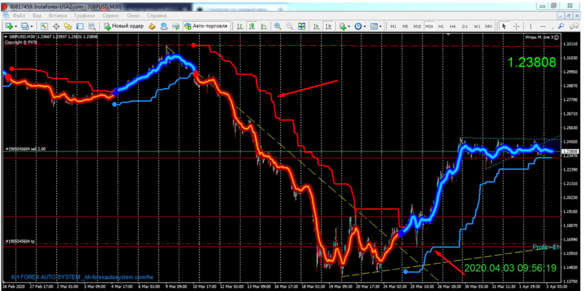Screen dimensions: 584x291
Task: Open the Вид menu
Action: [37, 15]
